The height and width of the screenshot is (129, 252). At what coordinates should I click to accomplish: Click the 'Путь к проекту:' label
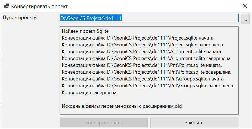(x=20, y=18)
